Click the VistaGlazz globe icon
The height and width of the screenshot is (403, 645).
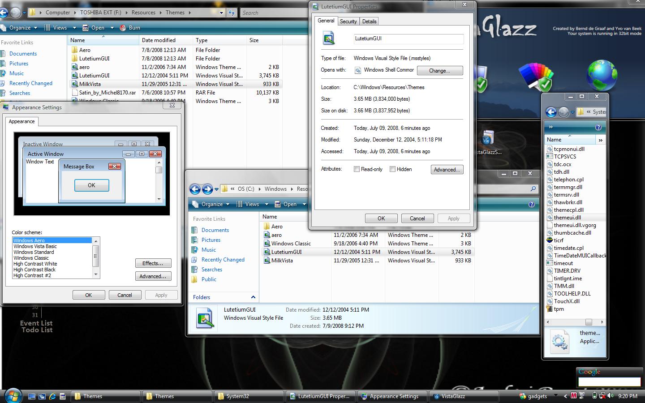coord(602,75)
